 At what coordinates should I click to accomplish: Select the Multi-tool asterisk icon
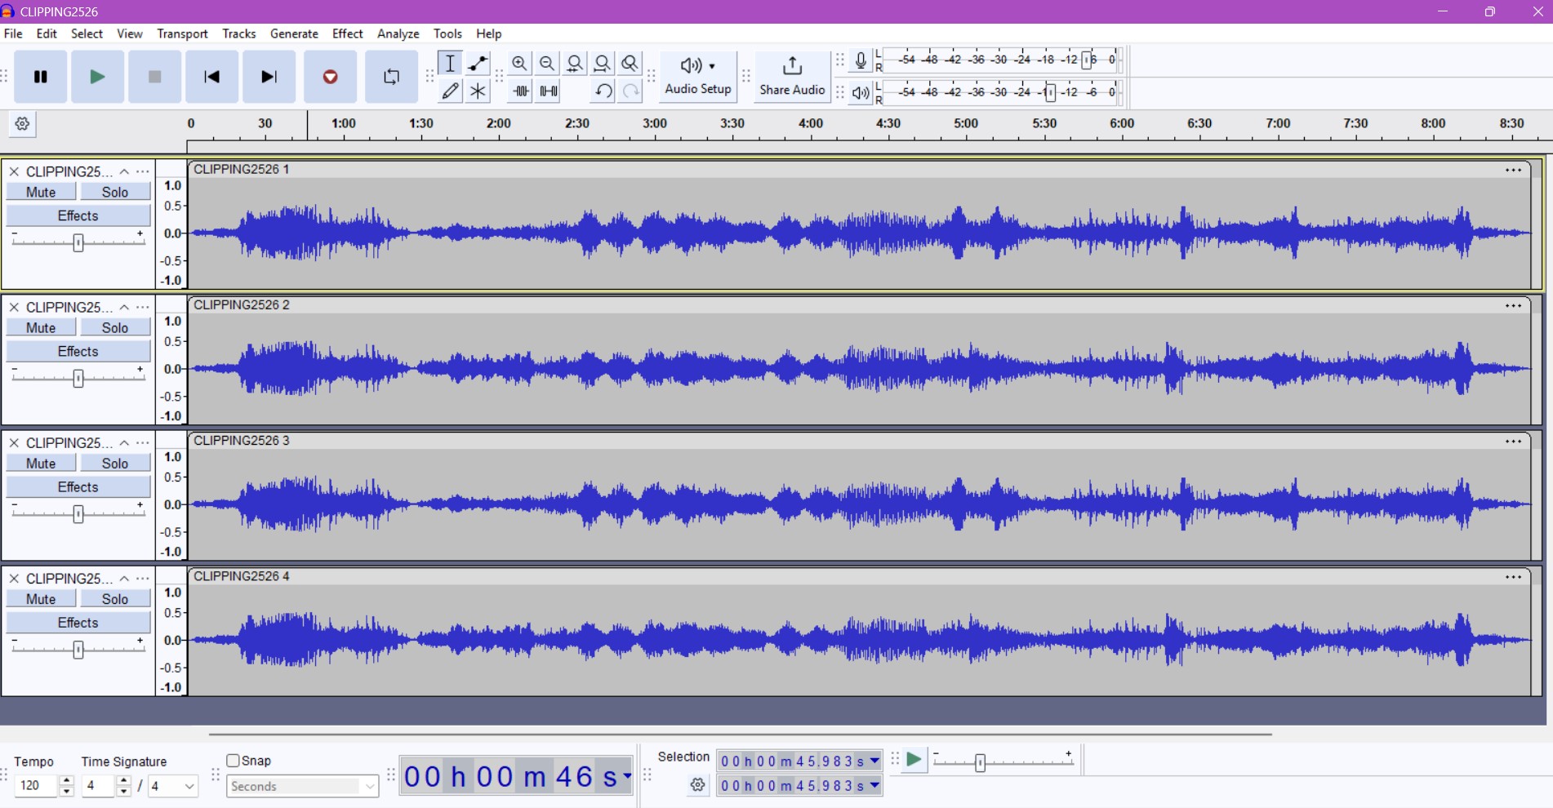(x=478, y=91)
